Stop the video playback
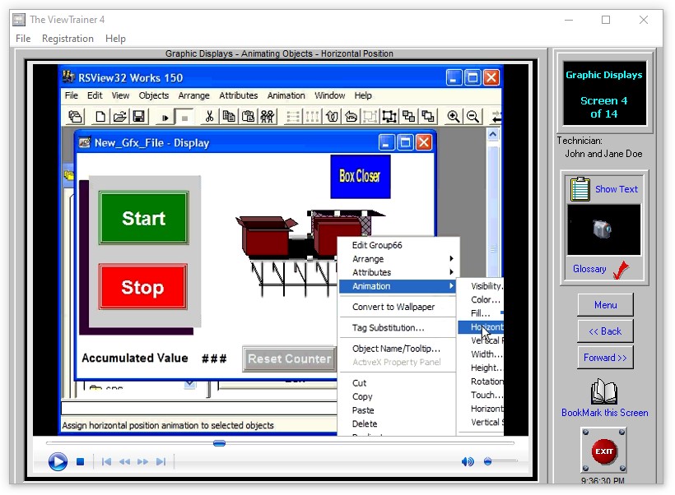Screen dimensions: 675x495 pos(81,462)
